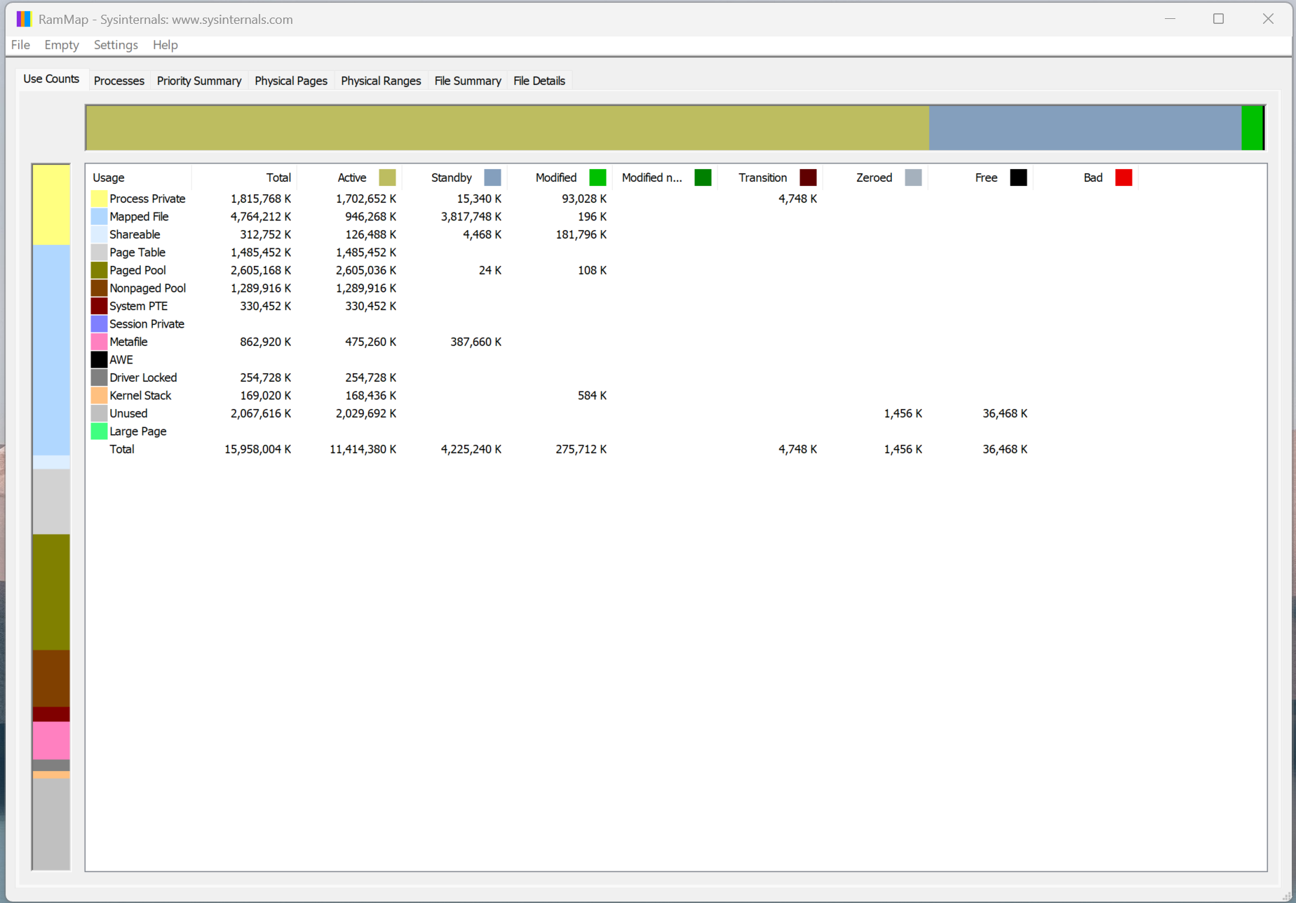1296x903 pixels.
Task: Switch to the Use Counts tab
Action: pyautogui.click(x=51, y=79)
